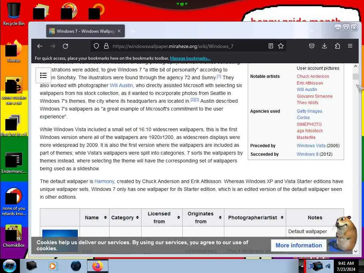The height and width of the screenshot is (273, 364).
Task: Go back to the previous page
Action: coord(40,46)
